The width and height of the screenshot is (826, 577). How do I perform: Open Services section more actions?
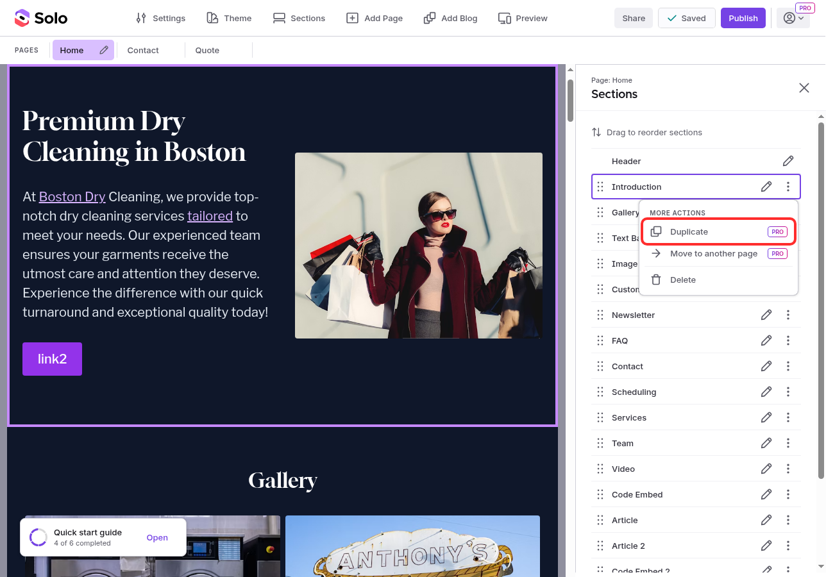point(788,417)
